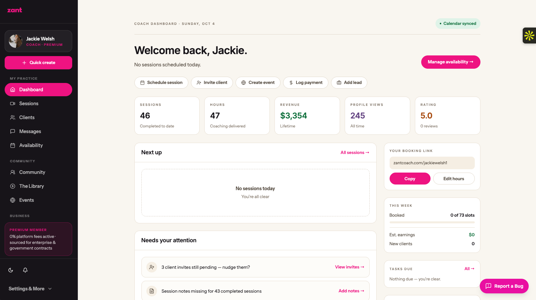Open All sessions link

point(355,153)
